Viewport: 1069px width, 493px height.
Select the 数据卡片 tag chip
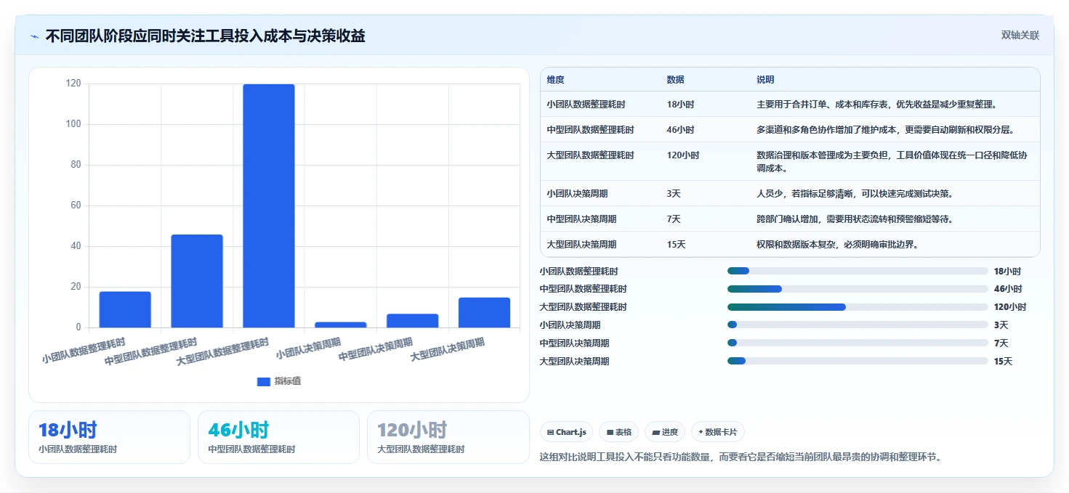[x=717, y=432]
